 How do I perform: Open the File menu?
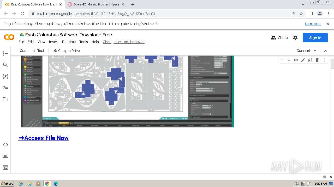(21, 42)
